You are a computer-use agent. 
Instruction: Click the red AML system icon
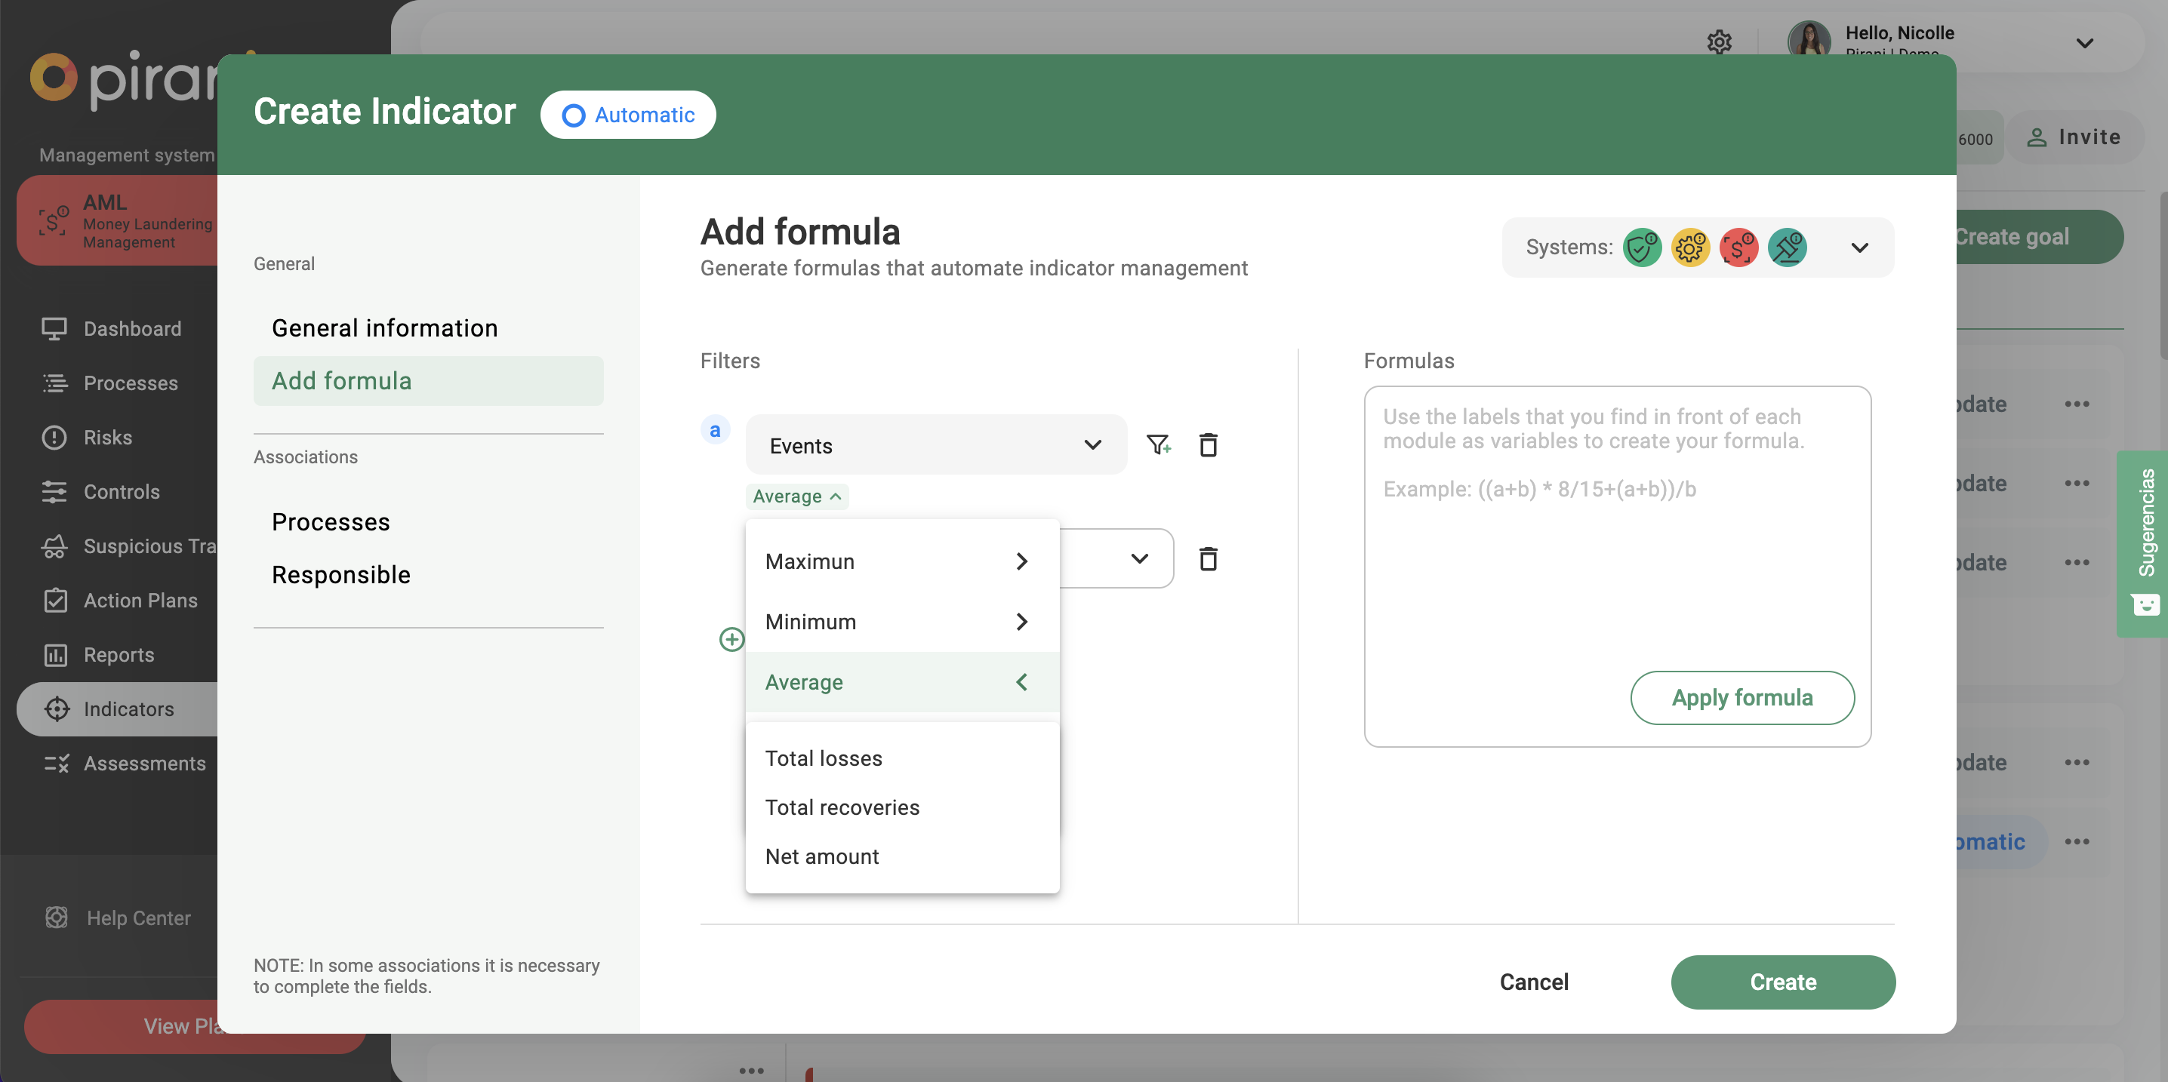[x=1738, y=247]
